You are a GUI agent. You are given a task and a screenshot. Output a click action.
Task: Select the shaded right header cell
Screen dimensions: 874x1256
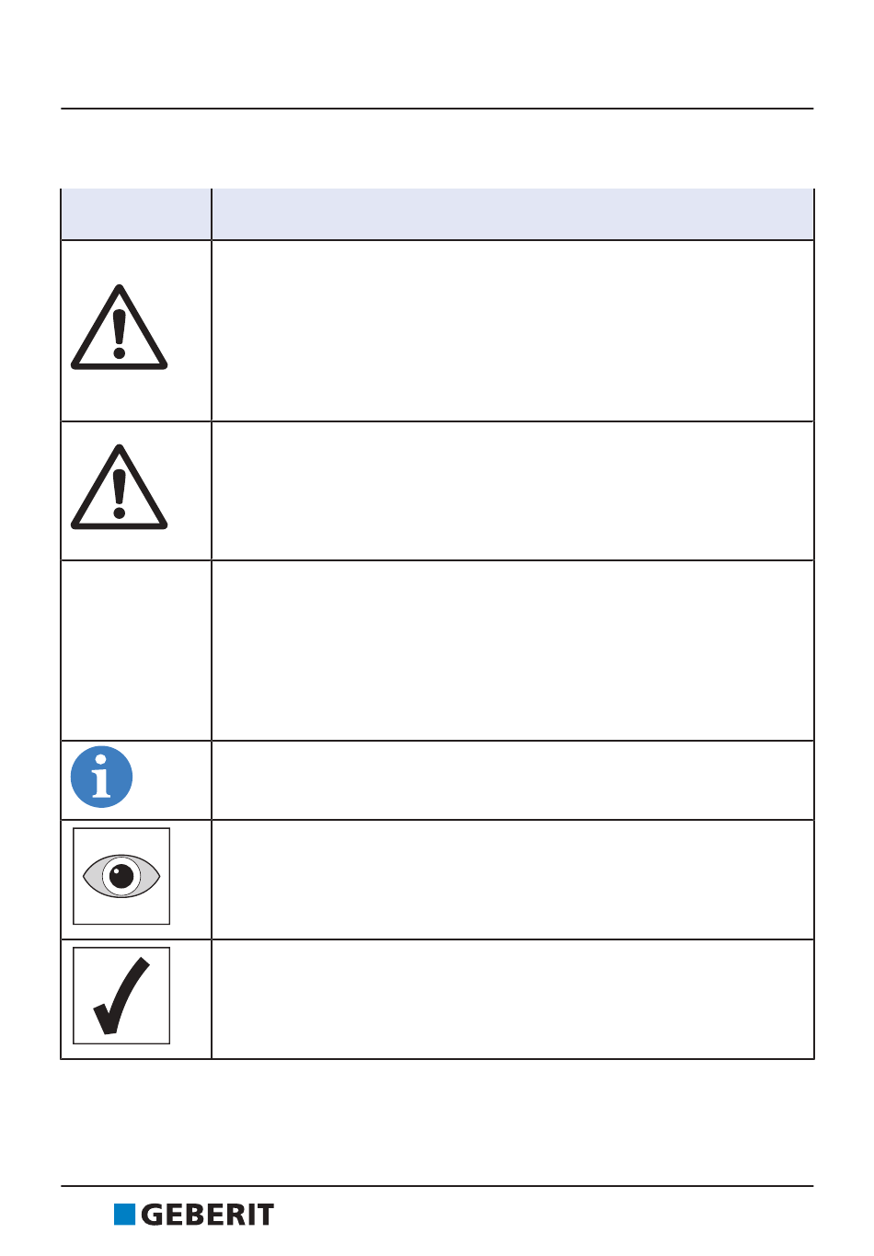pos(512,214)
